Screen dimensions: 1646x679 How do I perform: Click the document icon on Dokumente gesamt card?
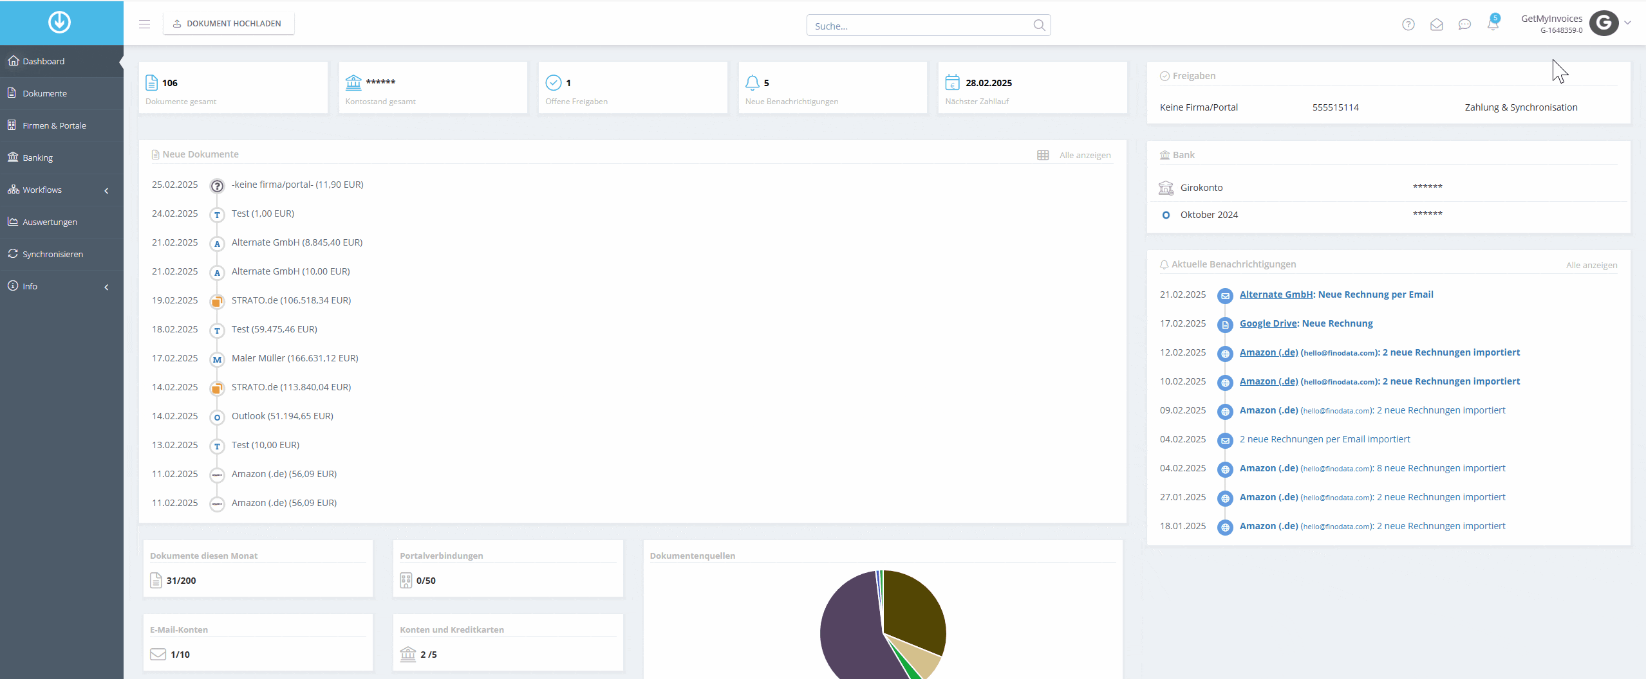click(151, 82)
